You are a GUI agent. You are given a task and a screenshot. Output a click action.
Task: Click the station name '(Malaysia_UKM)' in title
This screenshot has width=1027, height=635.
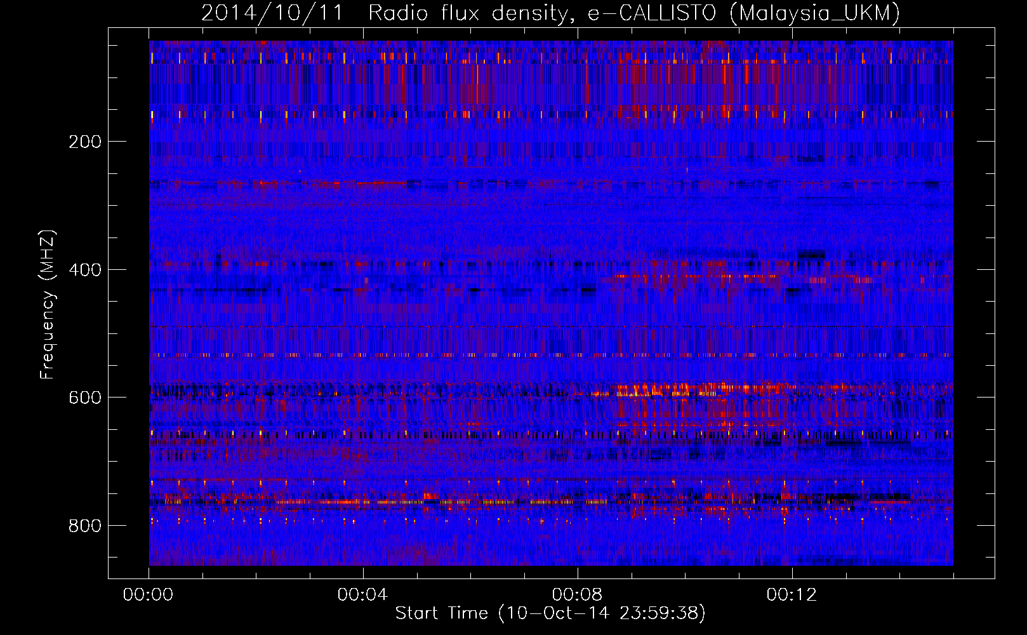coord(814,13)
